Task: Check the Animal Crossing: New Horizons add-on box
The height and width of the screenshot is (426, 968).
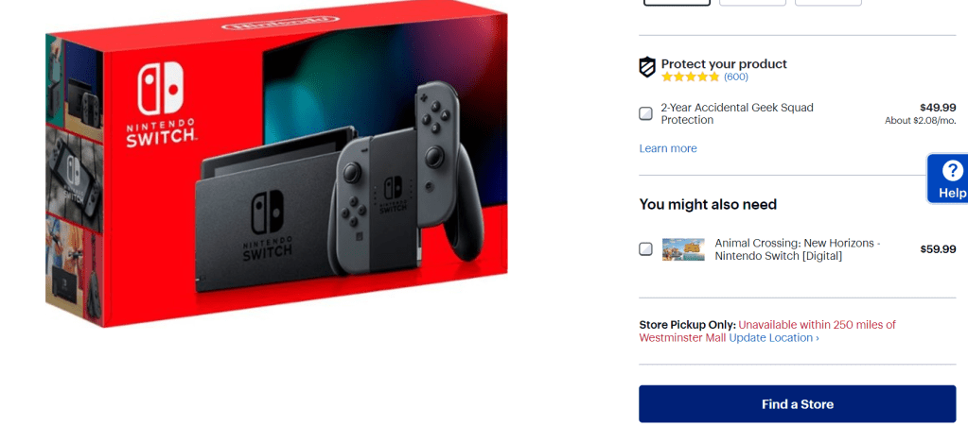Action: 645,249
